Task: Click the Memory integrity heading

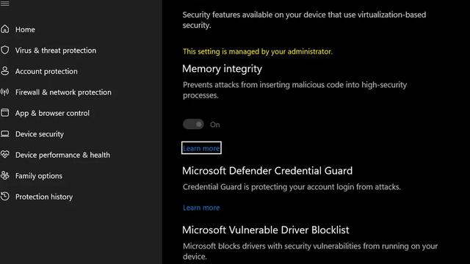Action: tap(222, 69)
